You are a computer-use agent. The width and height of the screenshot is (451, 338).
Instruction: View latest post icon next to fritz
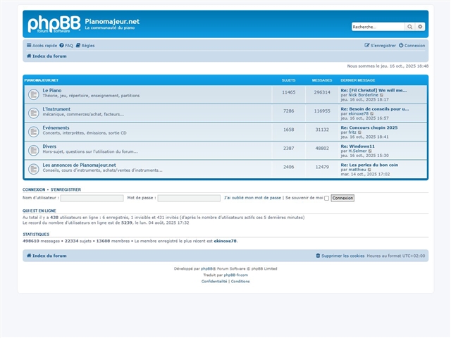pyautogui.click(x=359, y=132)
